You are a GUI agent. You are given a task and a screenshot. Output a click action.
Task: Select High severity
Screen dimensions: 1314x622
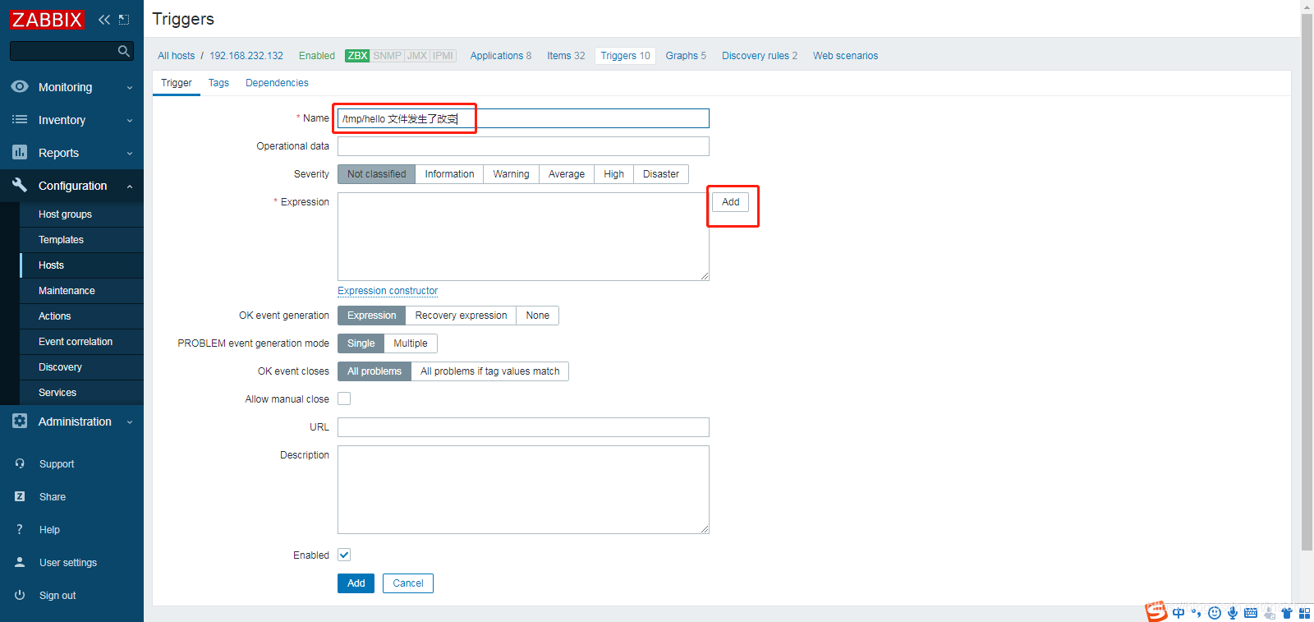click(x=613, y=174)
